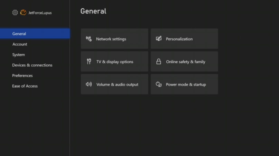Open the Personalization tile

pyautogui.click(x=184, y=39)
